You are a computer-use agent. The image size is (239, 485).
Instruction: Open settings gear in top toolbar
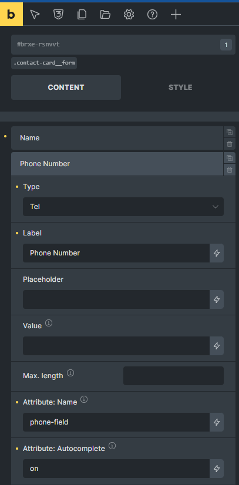[x=129, y=15]
